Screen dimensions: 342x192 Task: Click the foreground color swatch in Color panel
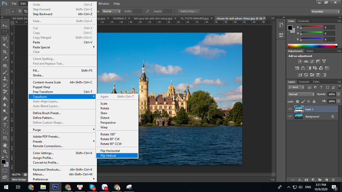click(290, 28)
